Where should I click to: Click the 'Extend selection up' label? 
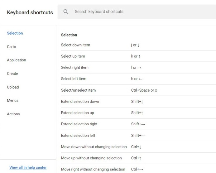pyautogui.click(x=77, y=113)
